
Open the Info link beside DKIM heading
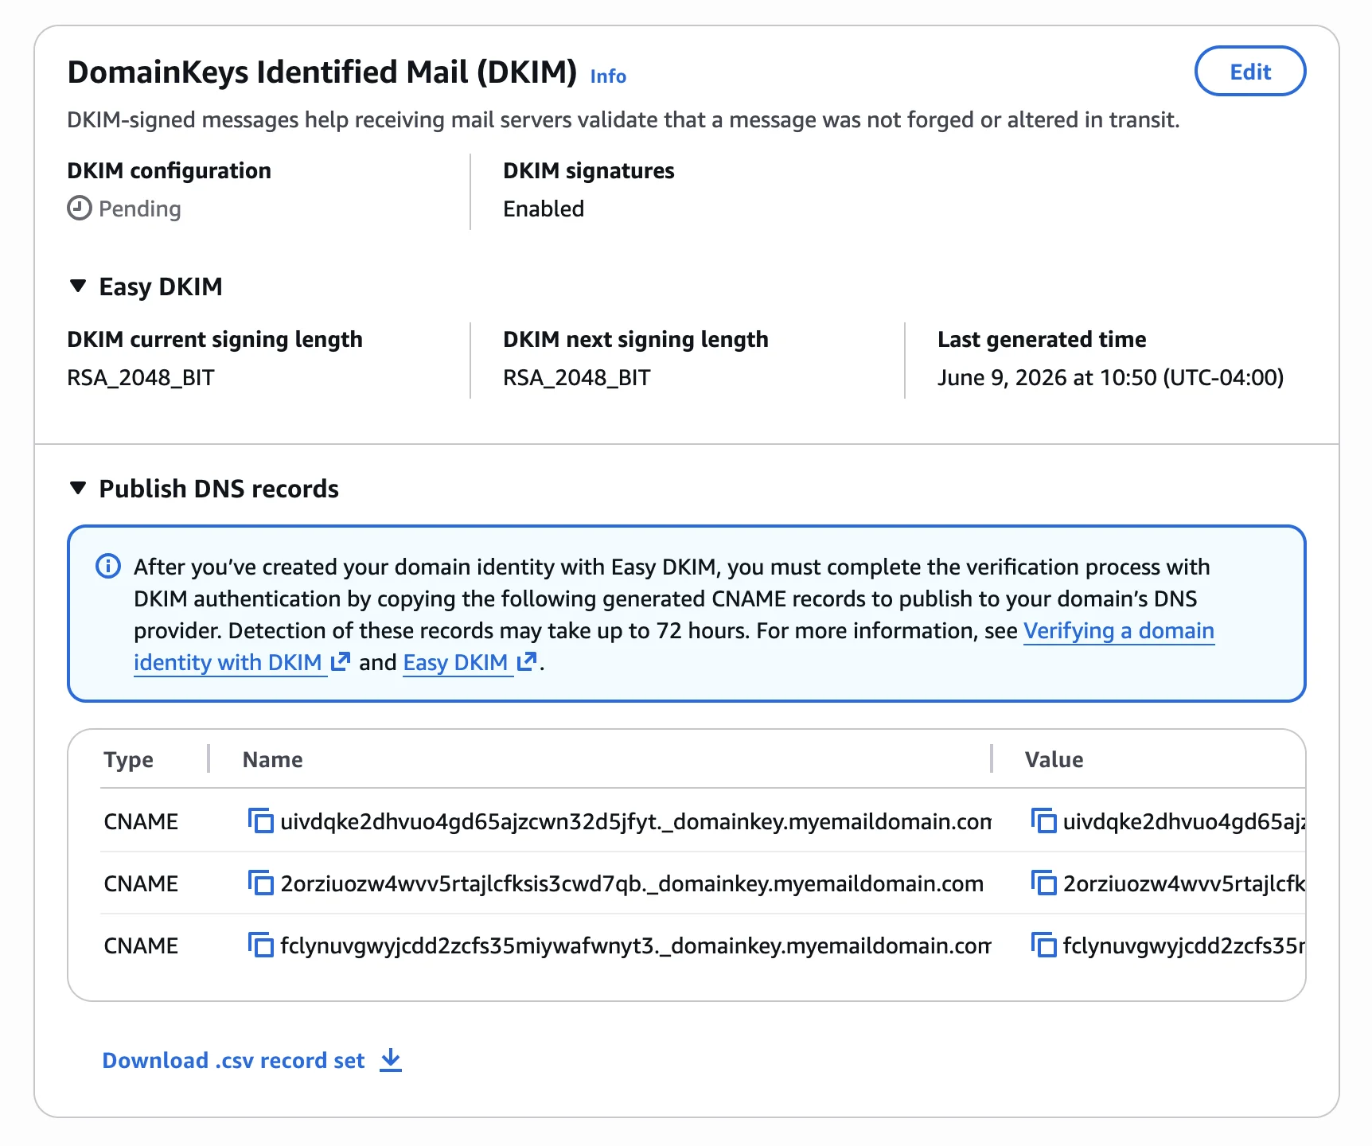pos(608,76)
